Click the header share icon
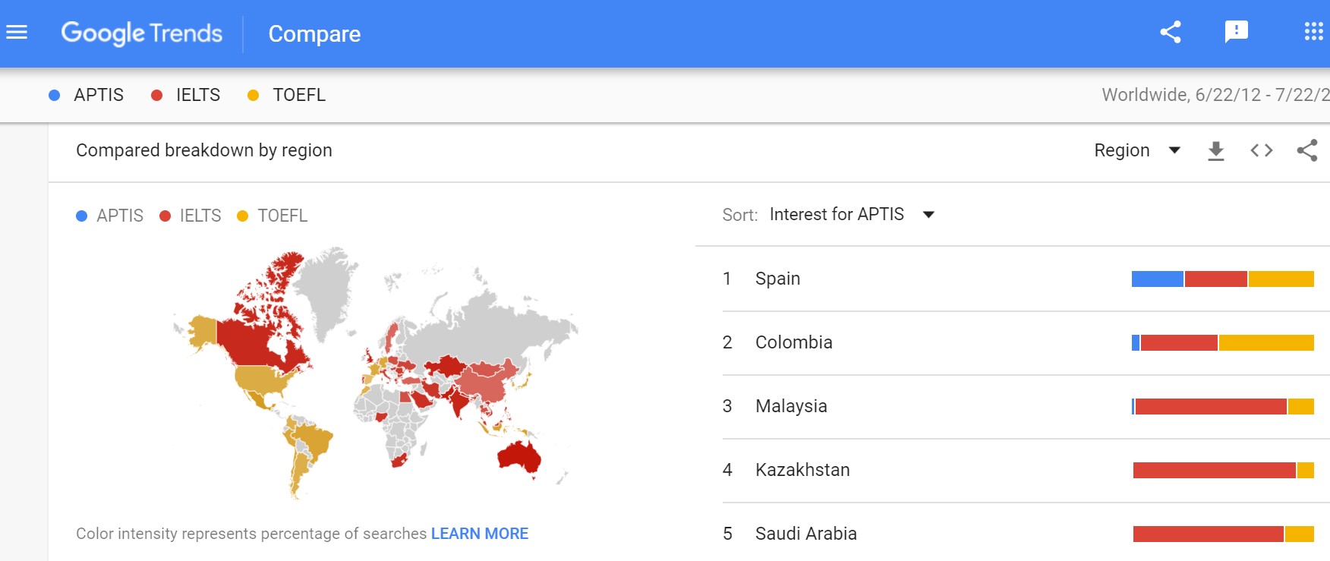The image size is (1330, 561). tap(1170, 32)
